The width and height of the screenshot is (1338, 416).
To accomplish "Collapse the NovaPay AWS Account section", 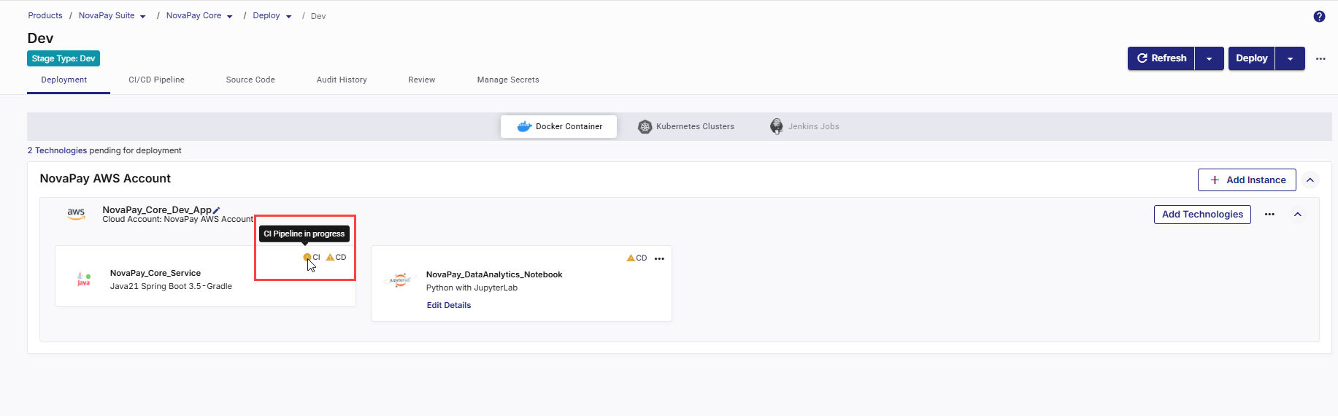I will click(x=1310, y=180).
